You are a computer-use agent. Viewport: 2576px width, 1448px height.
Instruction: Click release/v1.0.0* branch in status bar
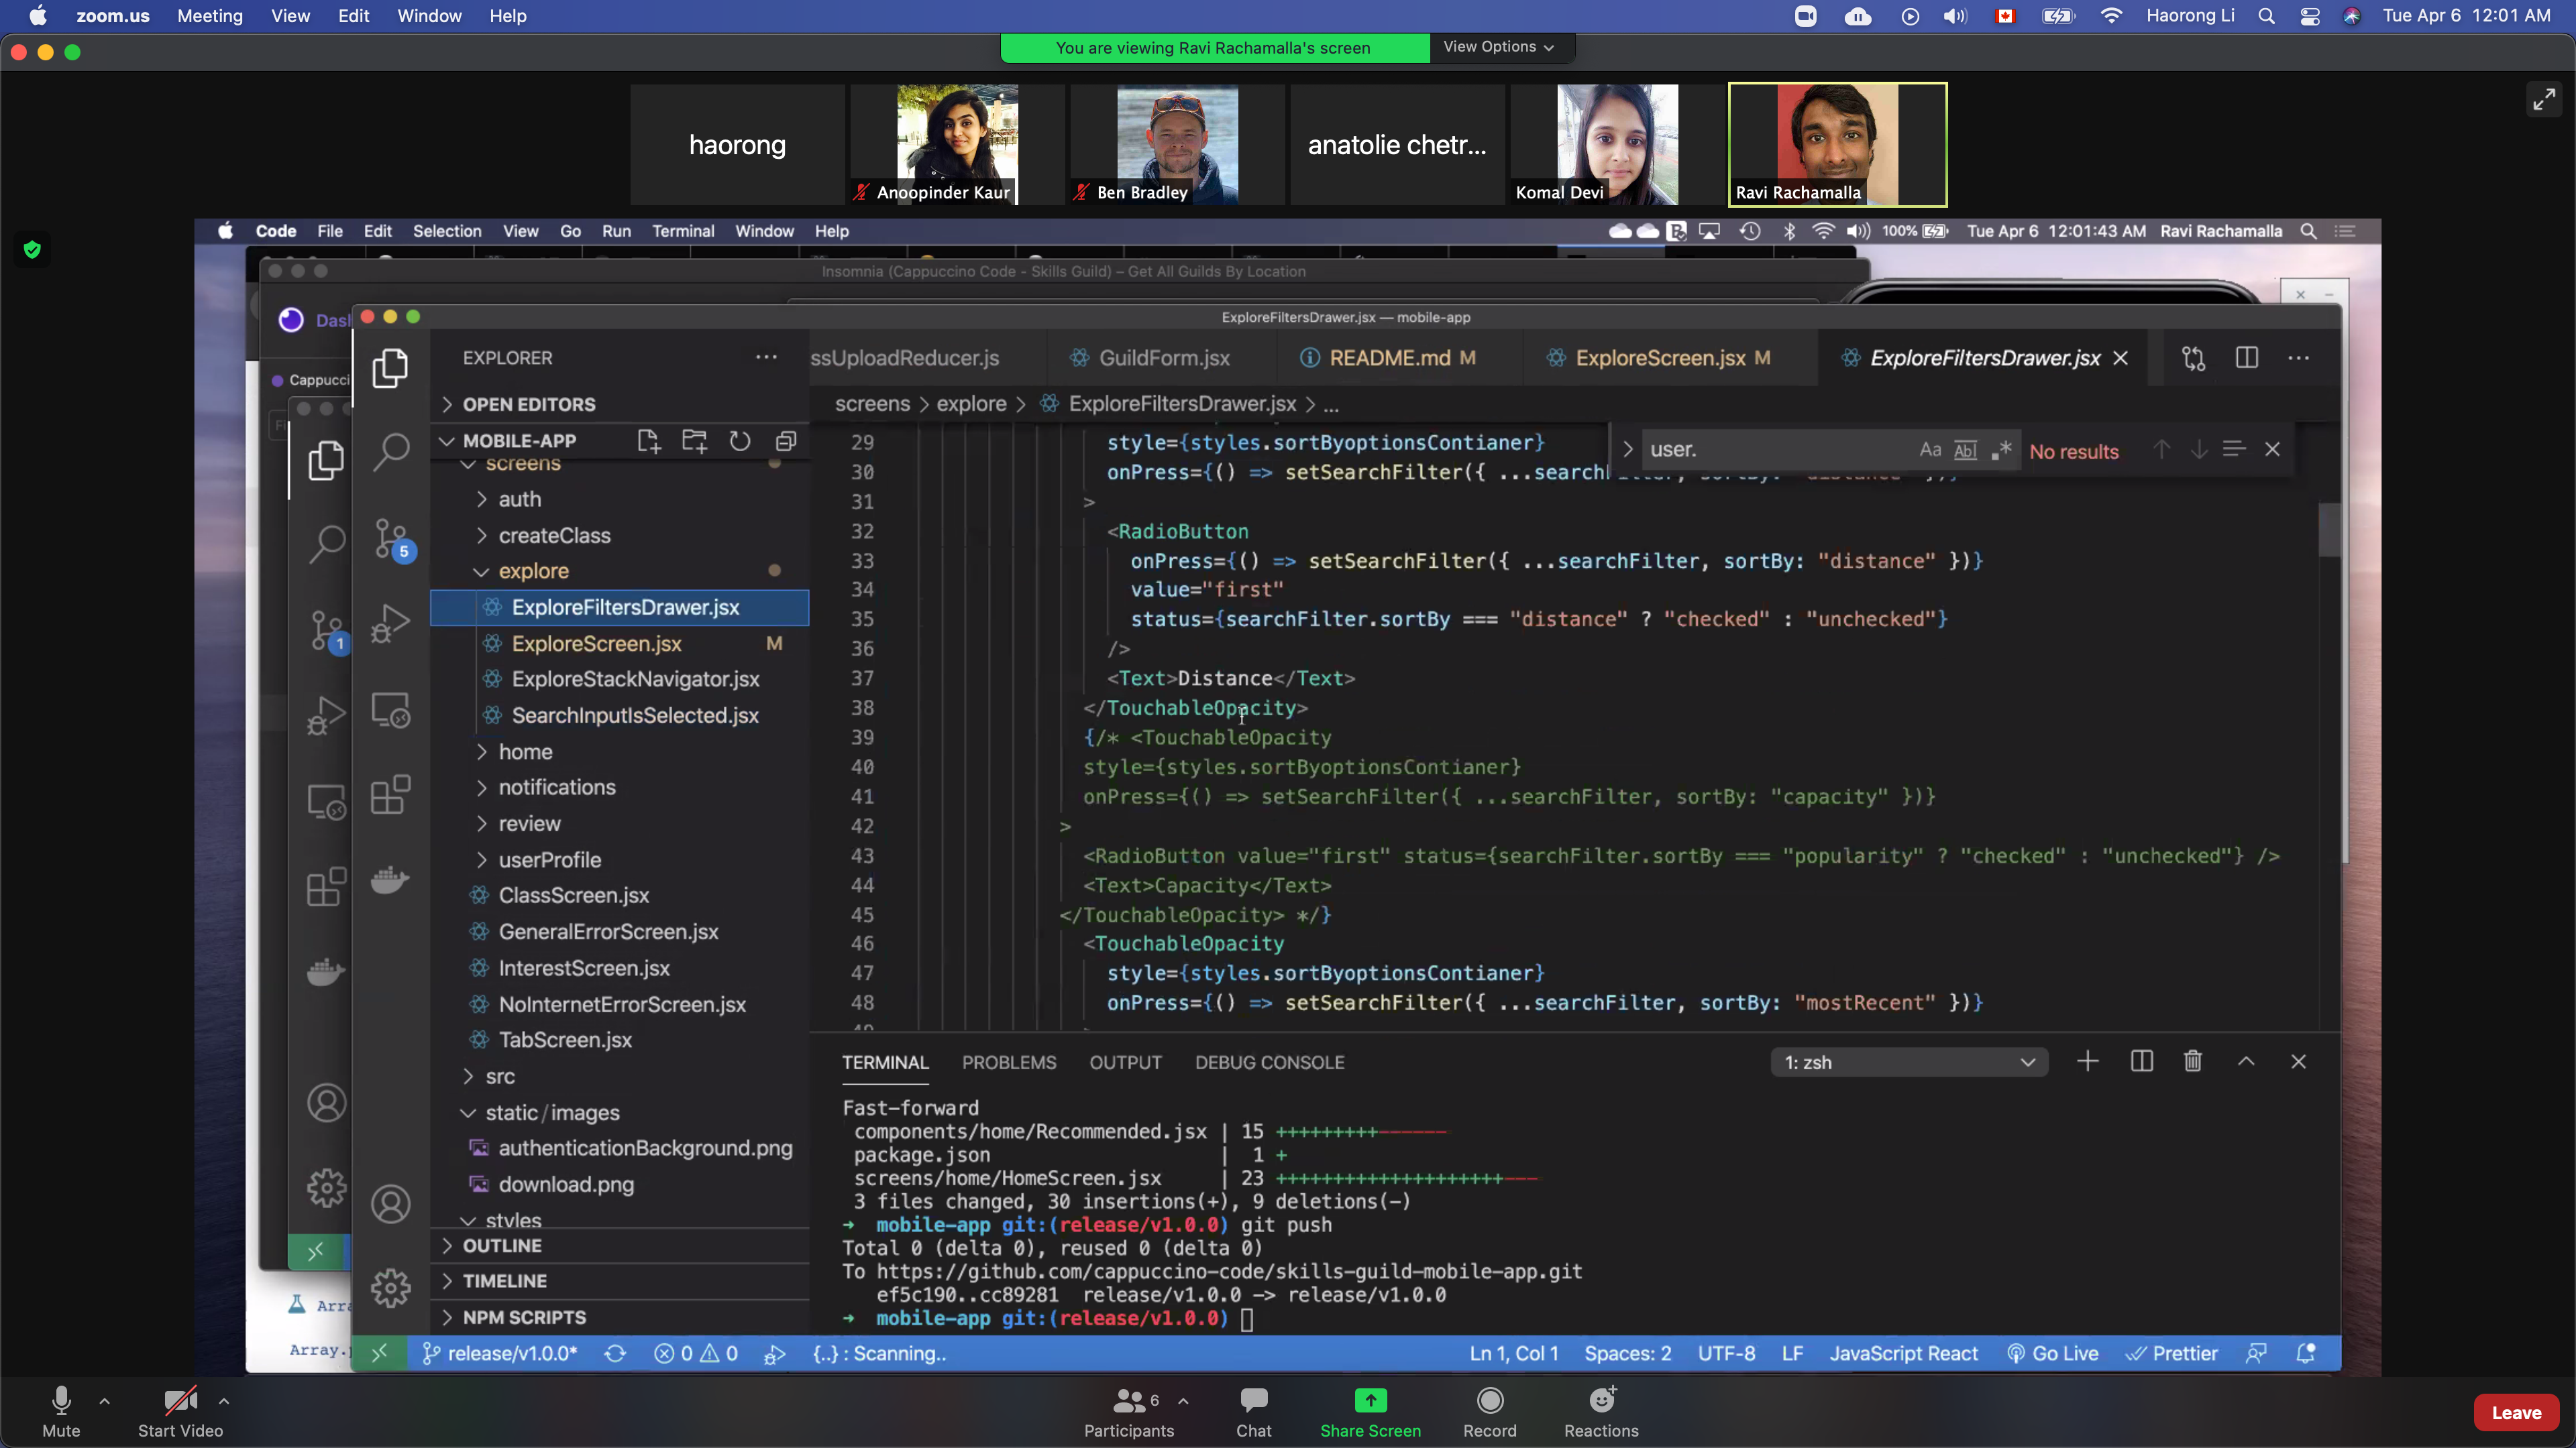(500, 1353)
